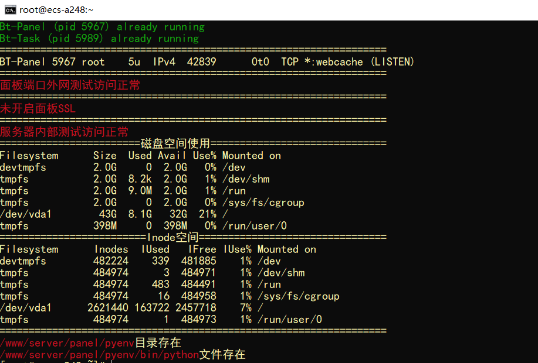This screenshot has height=363, width=538.
Task: Click the 'Use%' column header in disk table
Action: tap(205, 156)
